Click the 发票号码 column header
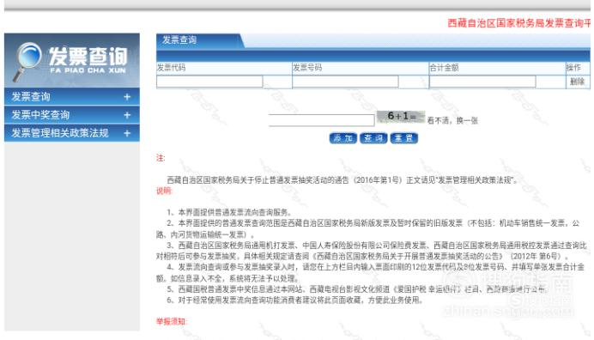This screenshot has height=340, width=594. pos(307,68)
